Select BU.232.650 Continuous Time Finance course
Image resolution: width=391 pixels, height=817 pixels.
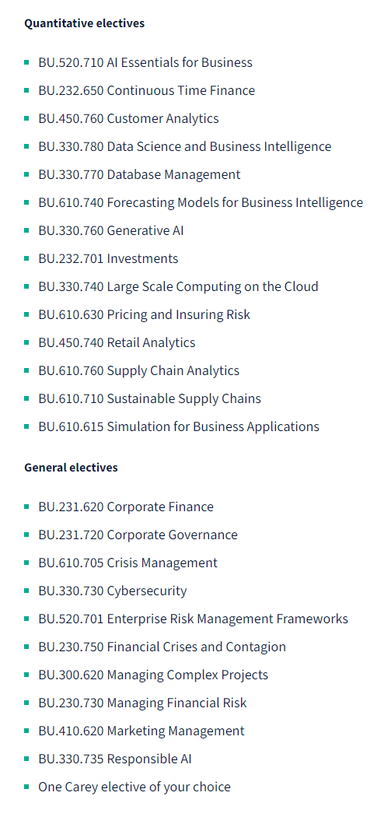click(146, 91)
